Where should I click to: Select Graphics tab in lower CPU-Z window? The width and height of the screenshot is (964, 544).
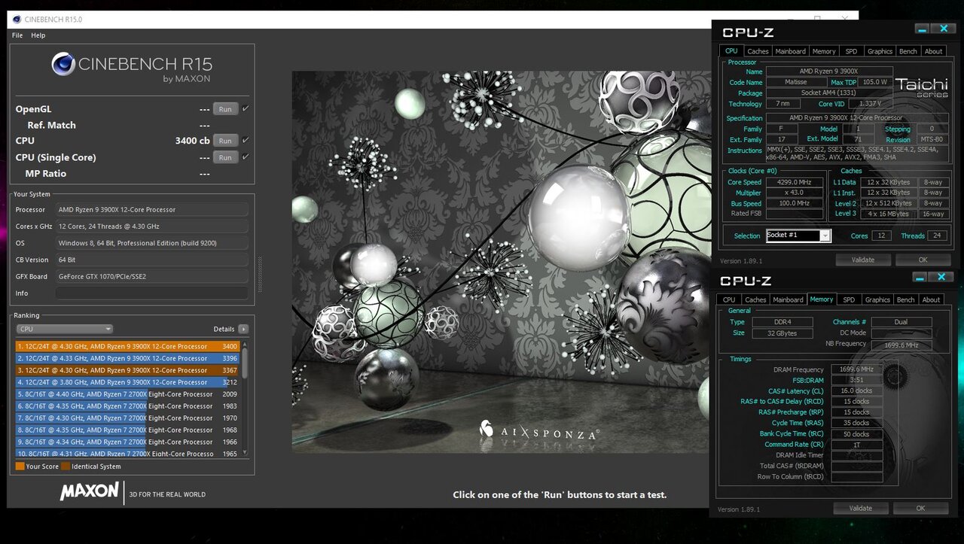tap(877, 299)
